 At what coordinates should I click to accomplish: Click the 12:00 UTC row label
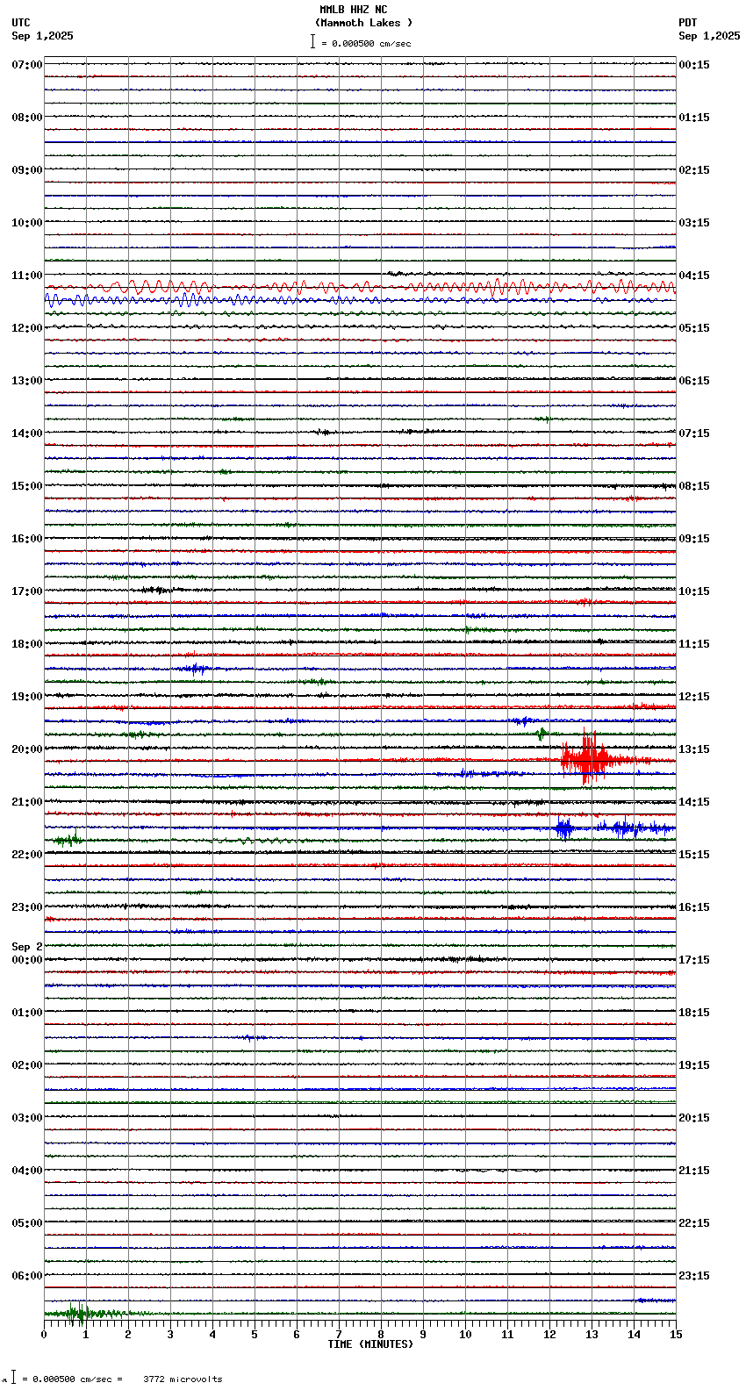point(27,328)
